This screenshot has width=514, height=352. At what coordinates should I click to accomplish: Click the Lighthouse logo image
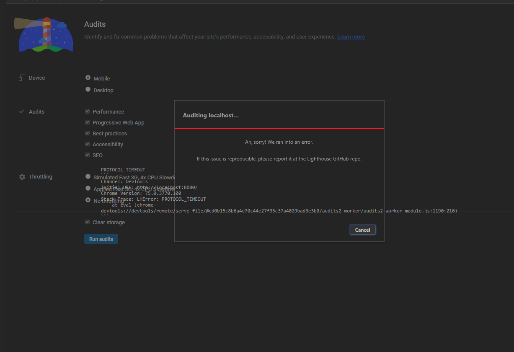click(44, 35)
